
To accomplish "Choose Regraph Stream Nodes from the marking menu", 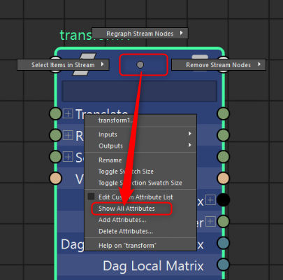I will pos(140,34).
